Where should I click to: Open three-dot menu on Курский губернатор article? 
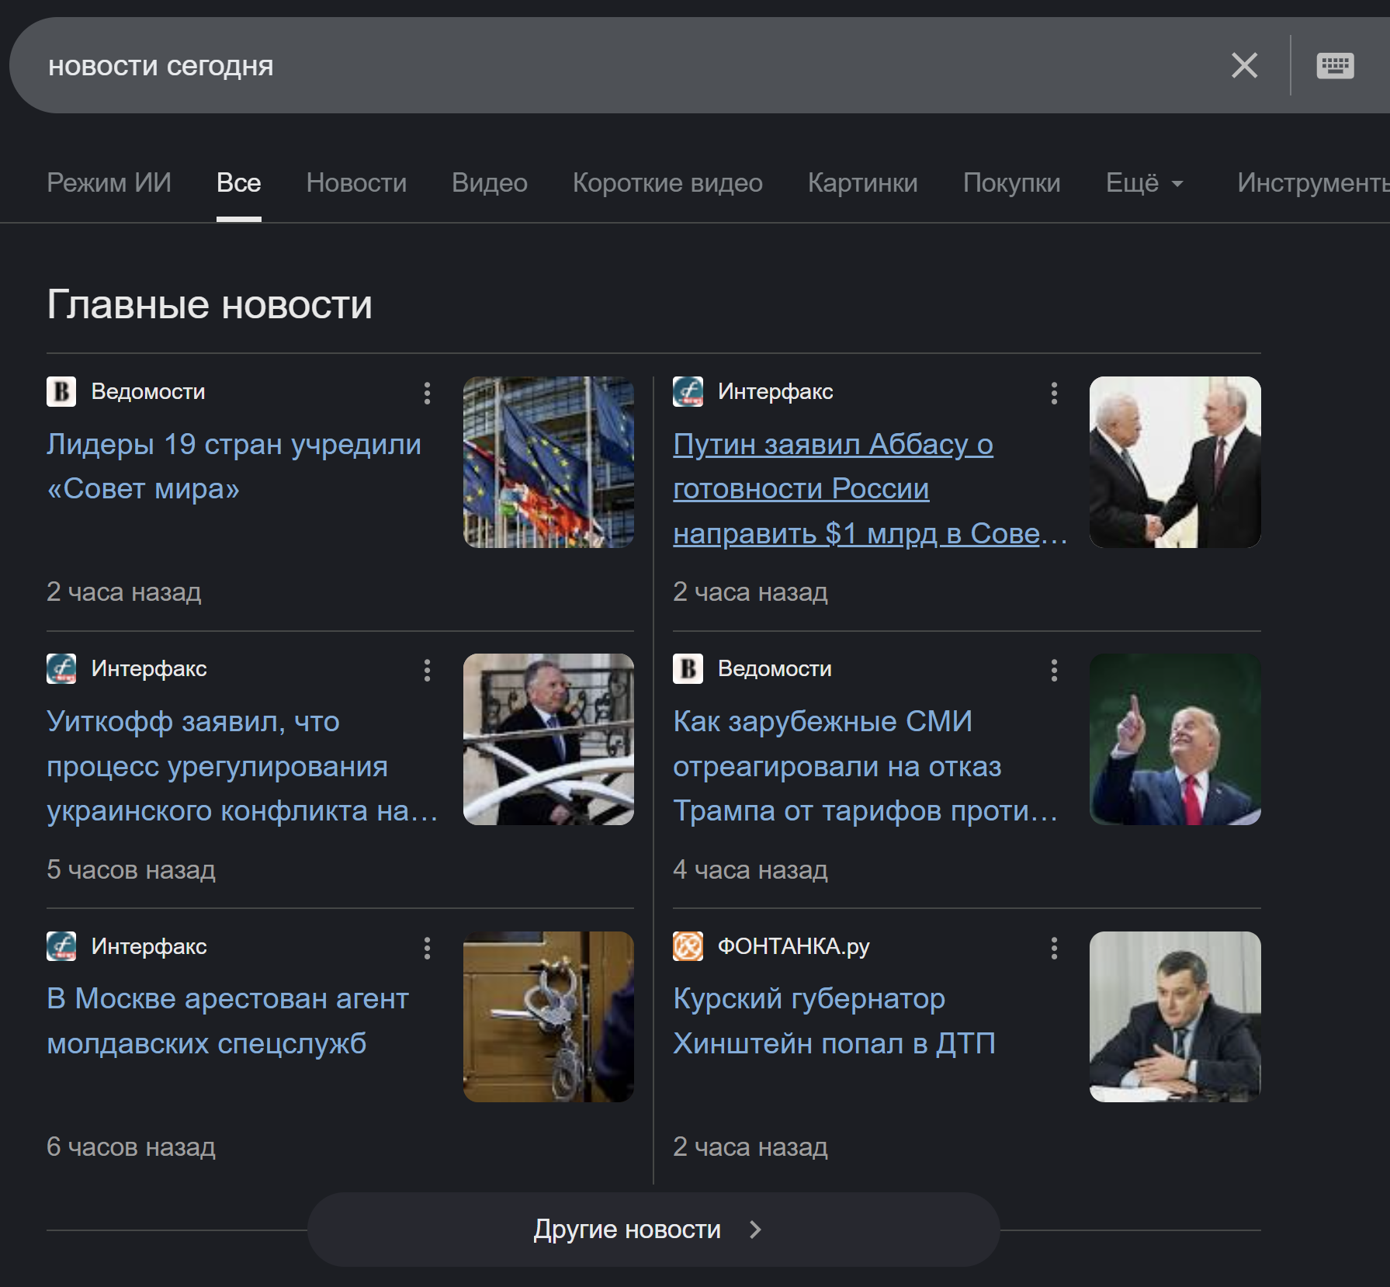(x=1054, y=946)
